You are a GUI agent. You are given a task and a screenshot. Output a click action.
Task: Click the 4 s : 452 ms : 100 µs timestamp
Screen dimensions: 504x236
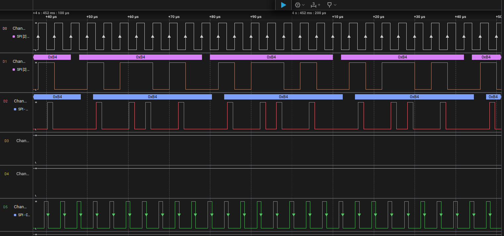(51, 13)
